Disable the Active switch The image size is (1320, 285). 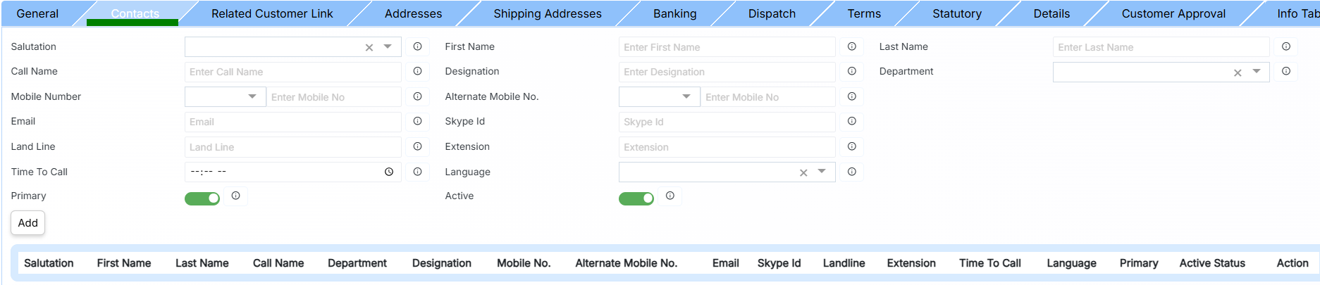click(636, 198)
